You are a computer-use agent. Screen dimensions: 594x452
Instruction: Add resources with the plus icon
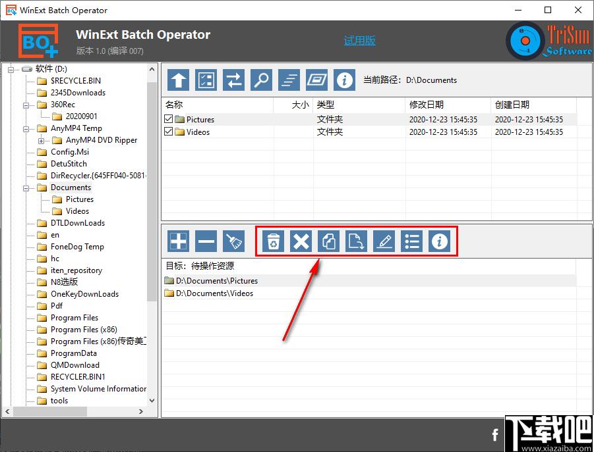(x=178, y=241)
